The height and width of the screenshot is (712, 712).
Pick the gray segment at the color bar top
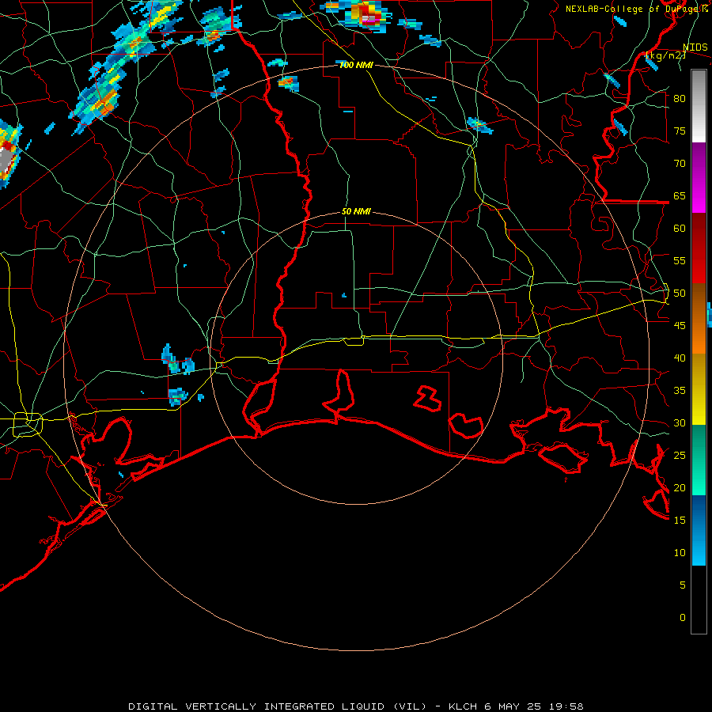click(x=699, y=84)
